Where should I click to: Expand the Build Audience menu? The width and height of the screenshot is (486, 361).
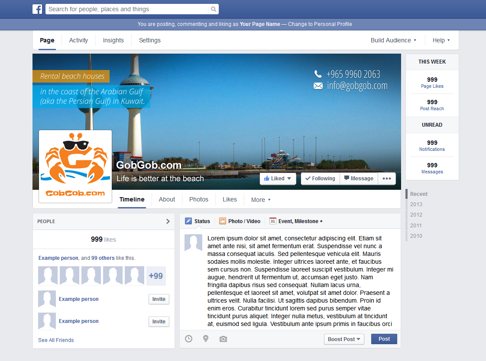(x=392, y=40)
